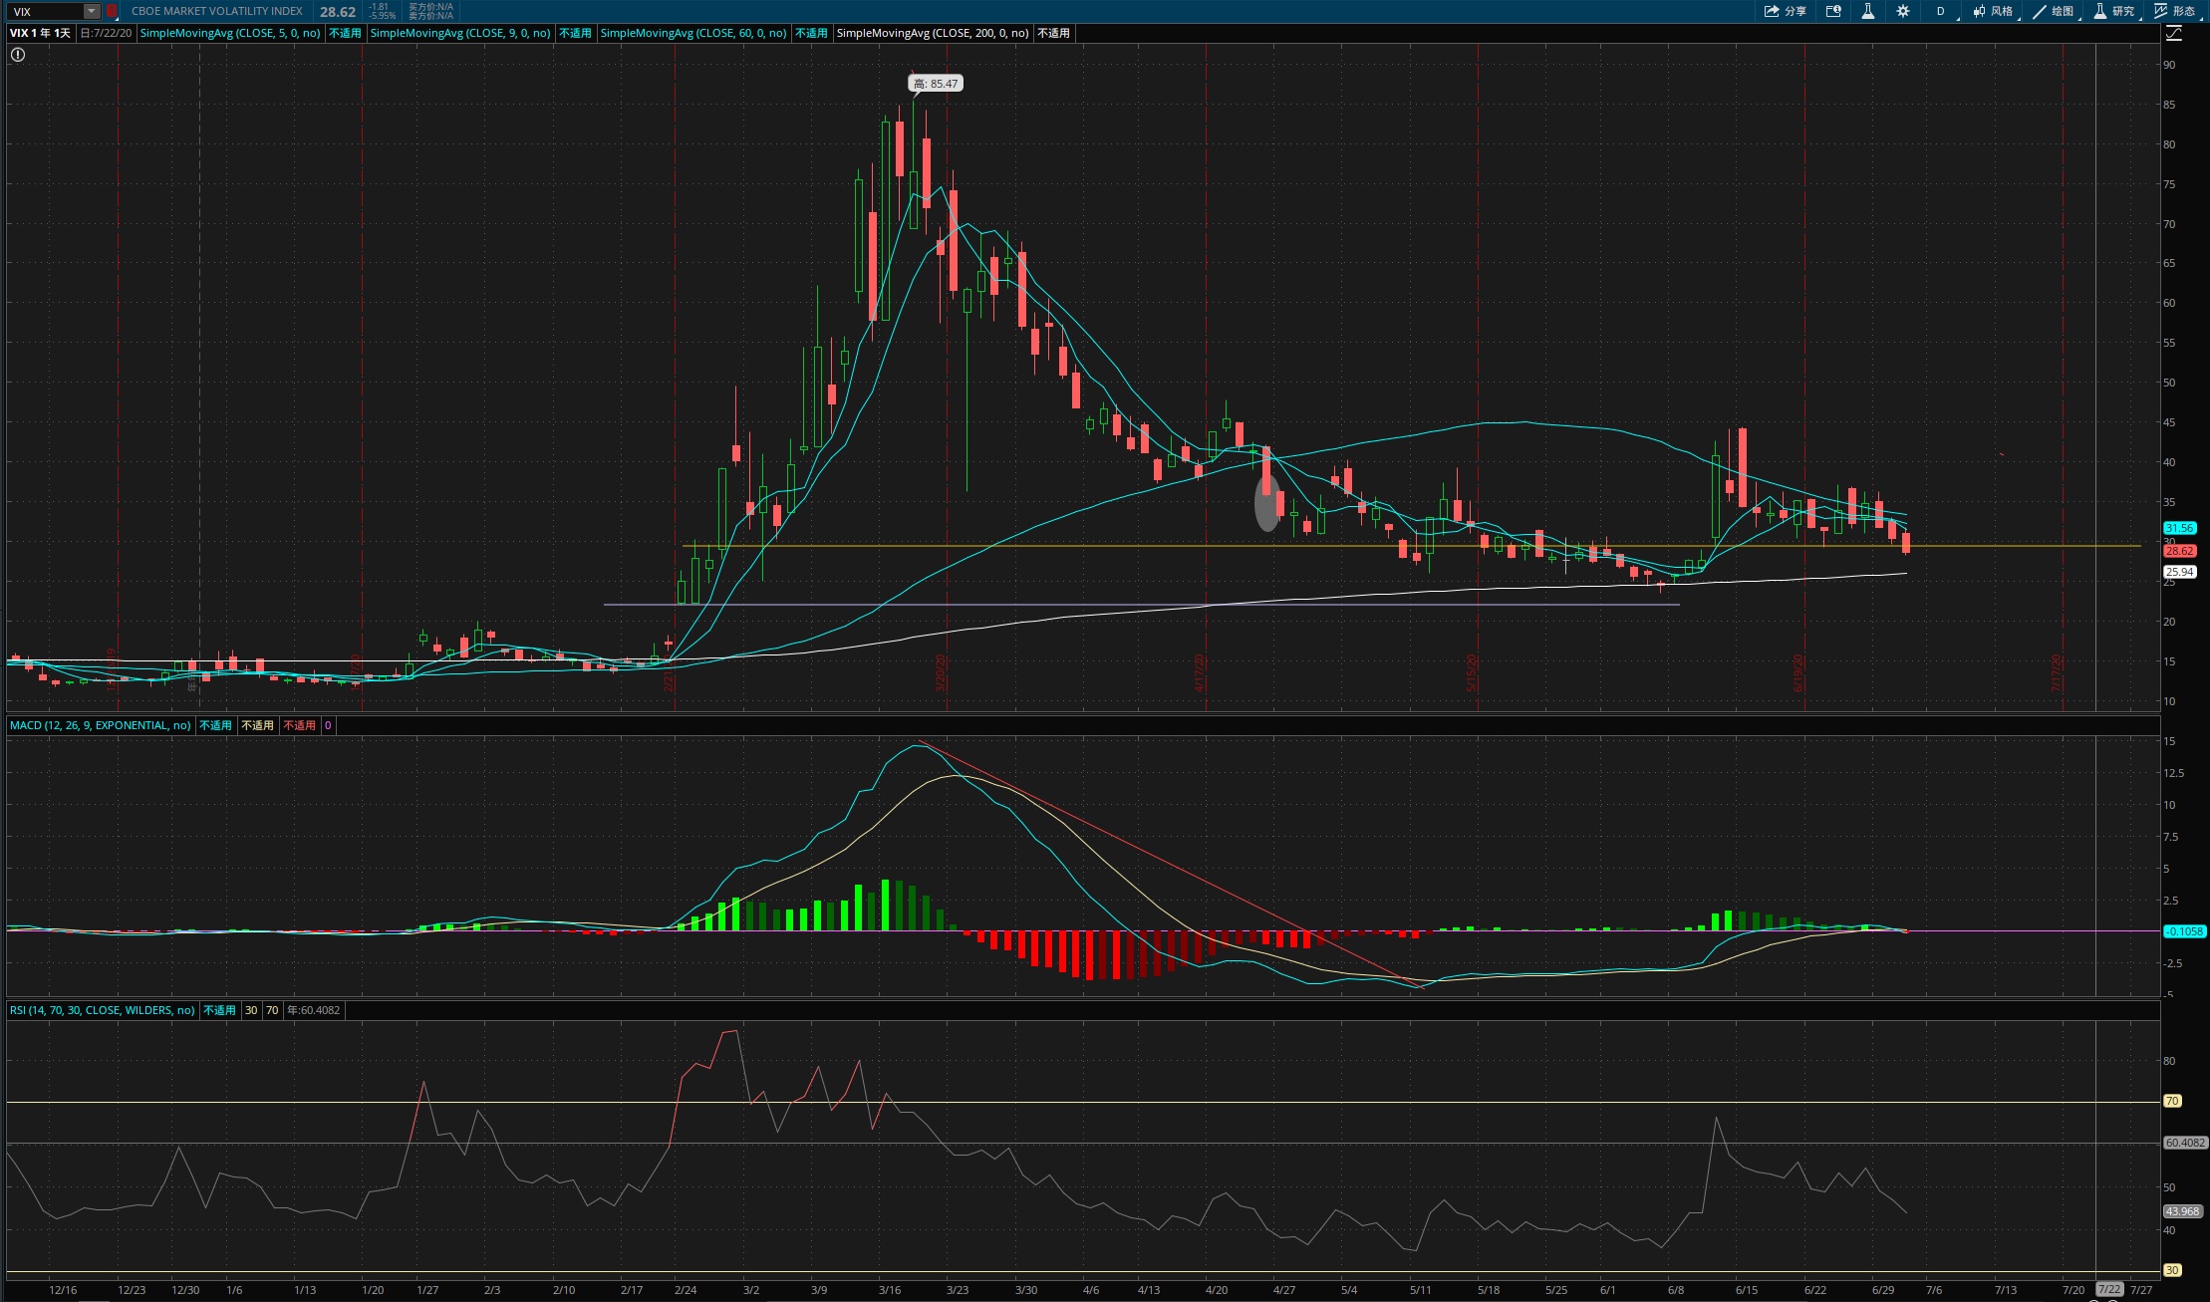2210x1302 pixels.
Task: Expand the VIX symbol dropdown arrow
Action: 92,11
